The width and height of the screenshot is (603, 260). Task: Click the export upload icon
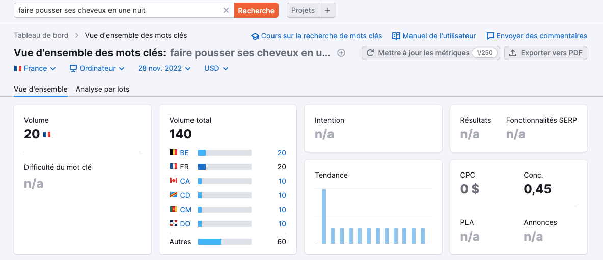tap(513, 53)
